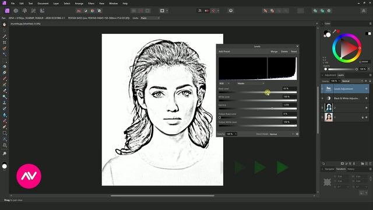Open the Units dropdown in context toolbar
This screenshot has height=210, width=373.
coord(150,18)
